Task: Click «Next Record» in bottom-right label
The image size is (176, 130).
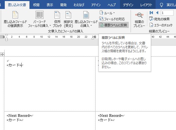Action: 110,115
